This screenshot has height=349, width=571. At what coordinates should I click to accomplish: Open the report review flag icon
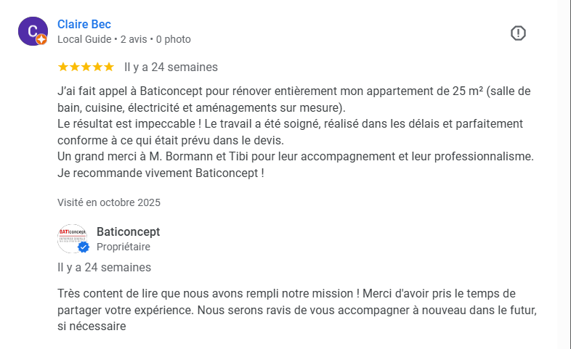tap(518, 33)
